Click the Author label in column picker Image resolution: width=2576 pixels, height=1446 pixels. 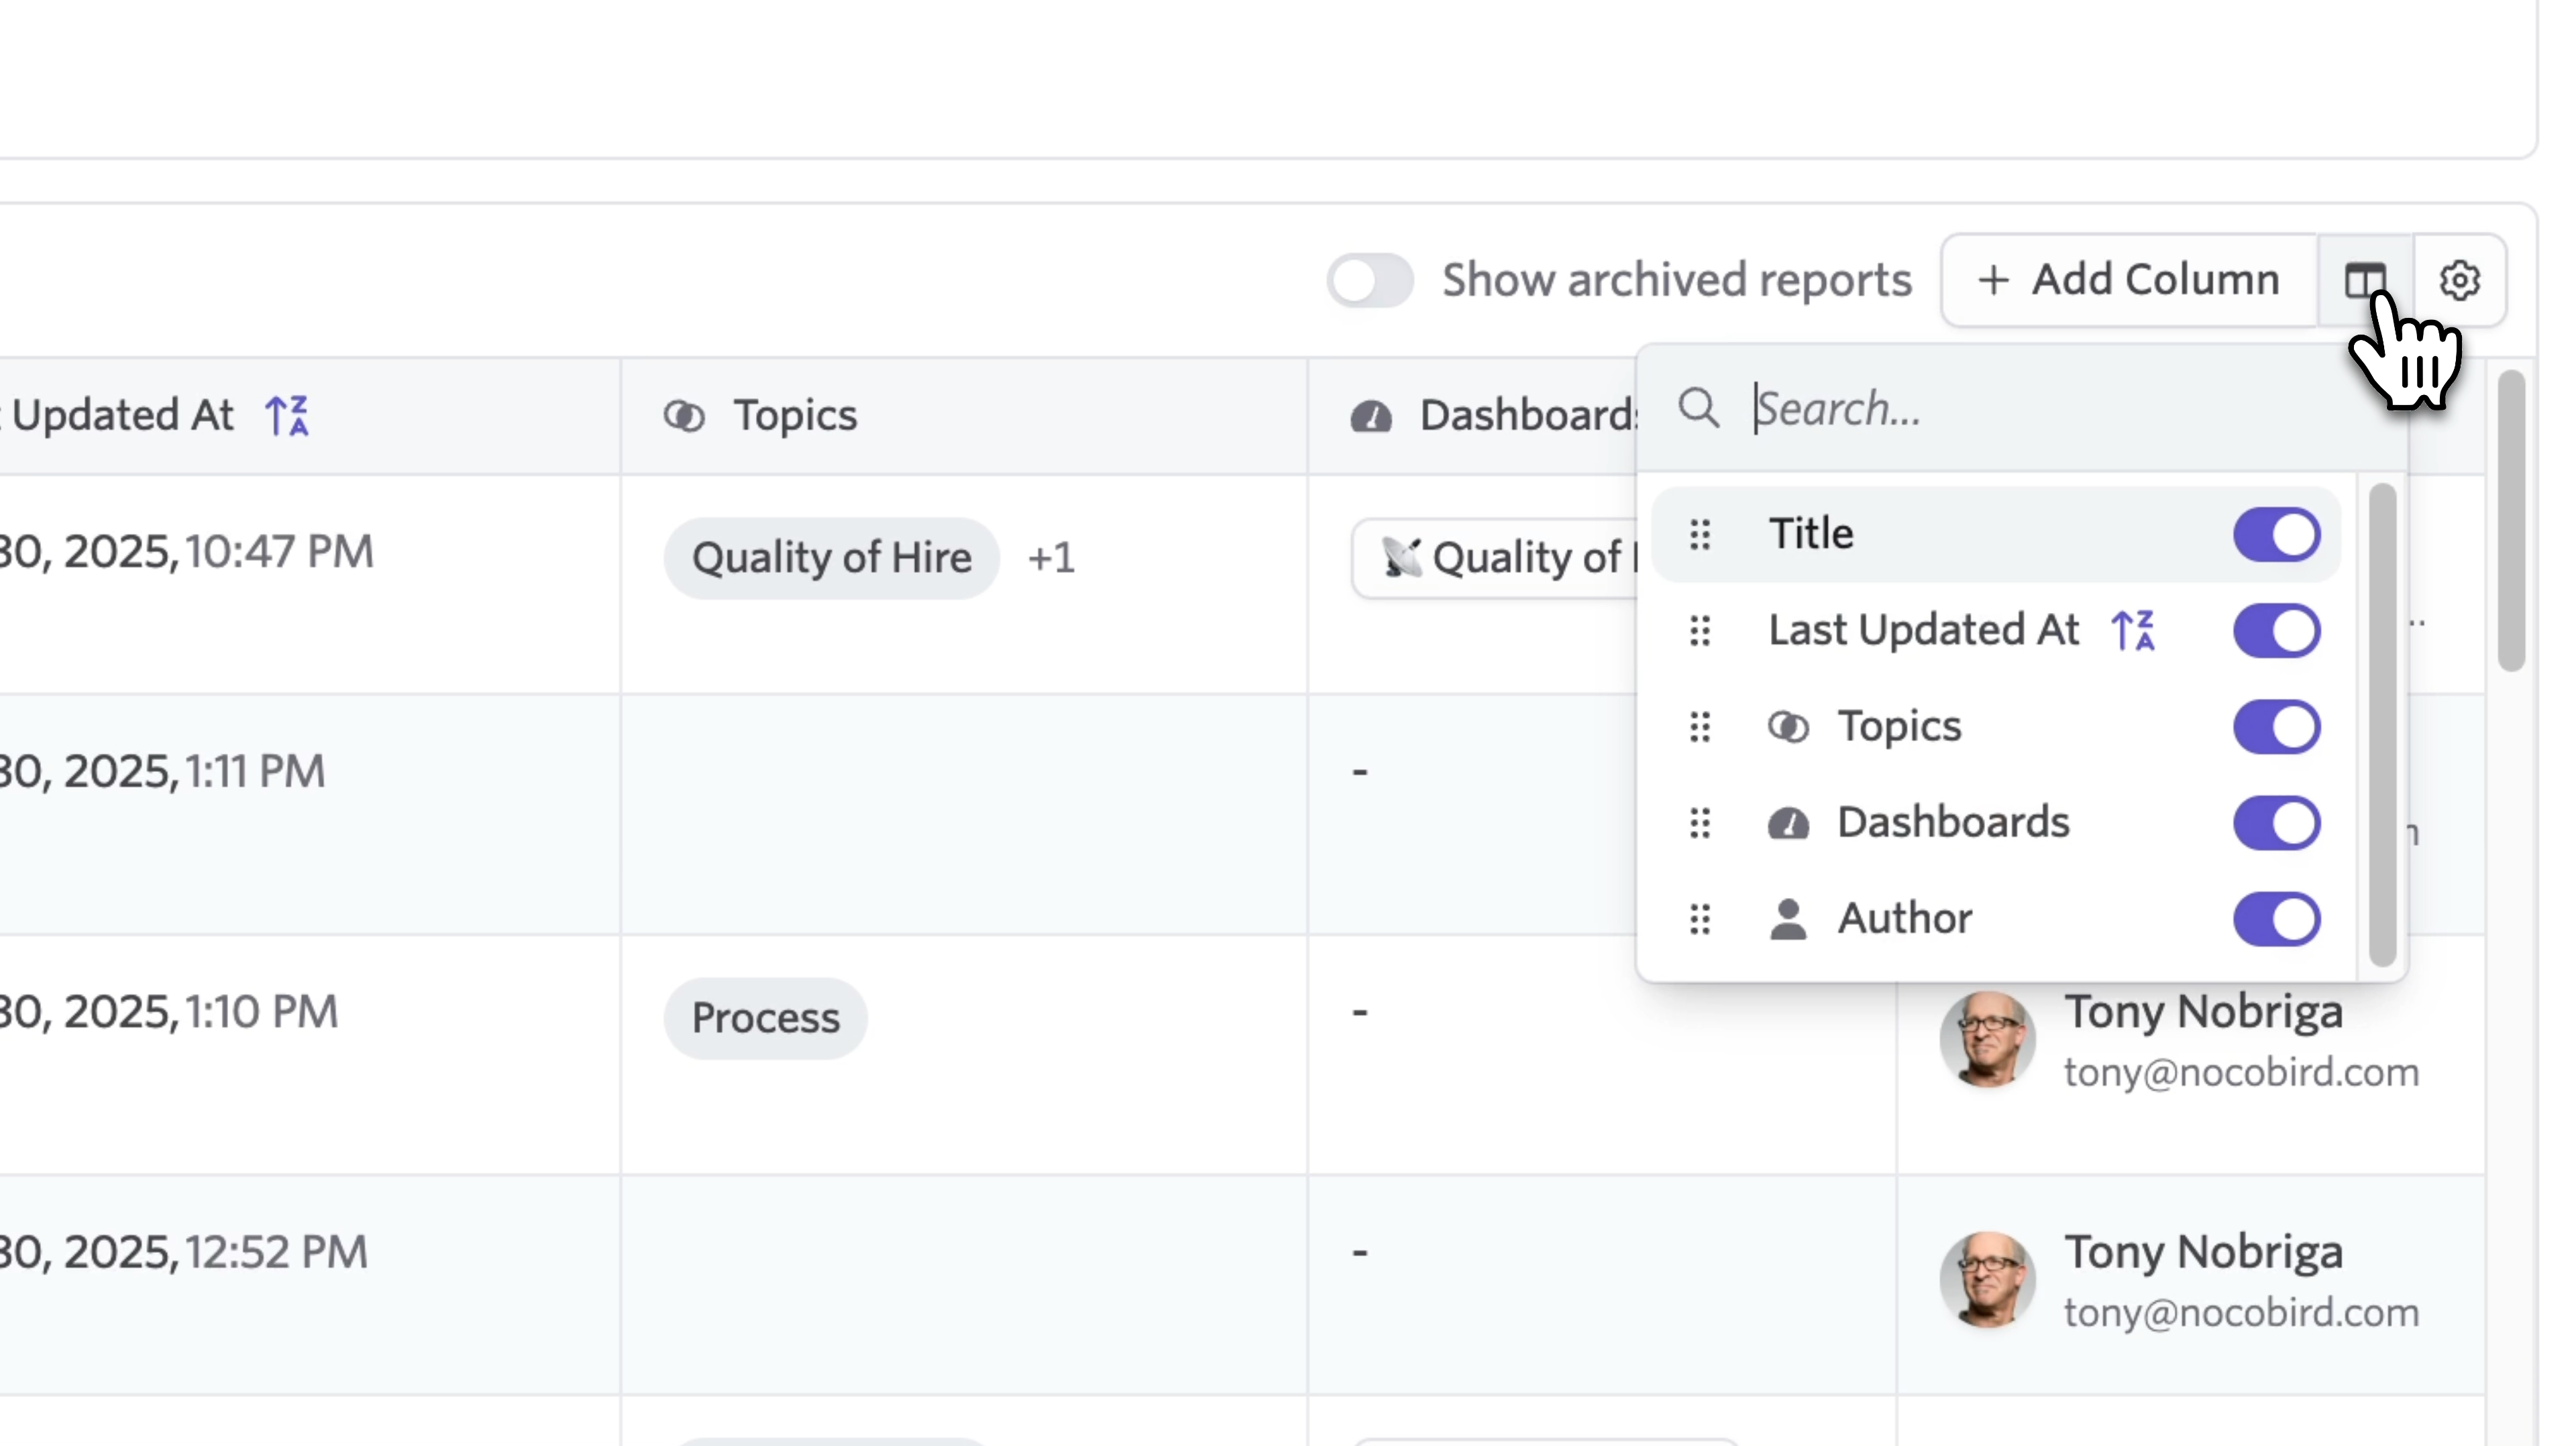tap(1905, 918)
